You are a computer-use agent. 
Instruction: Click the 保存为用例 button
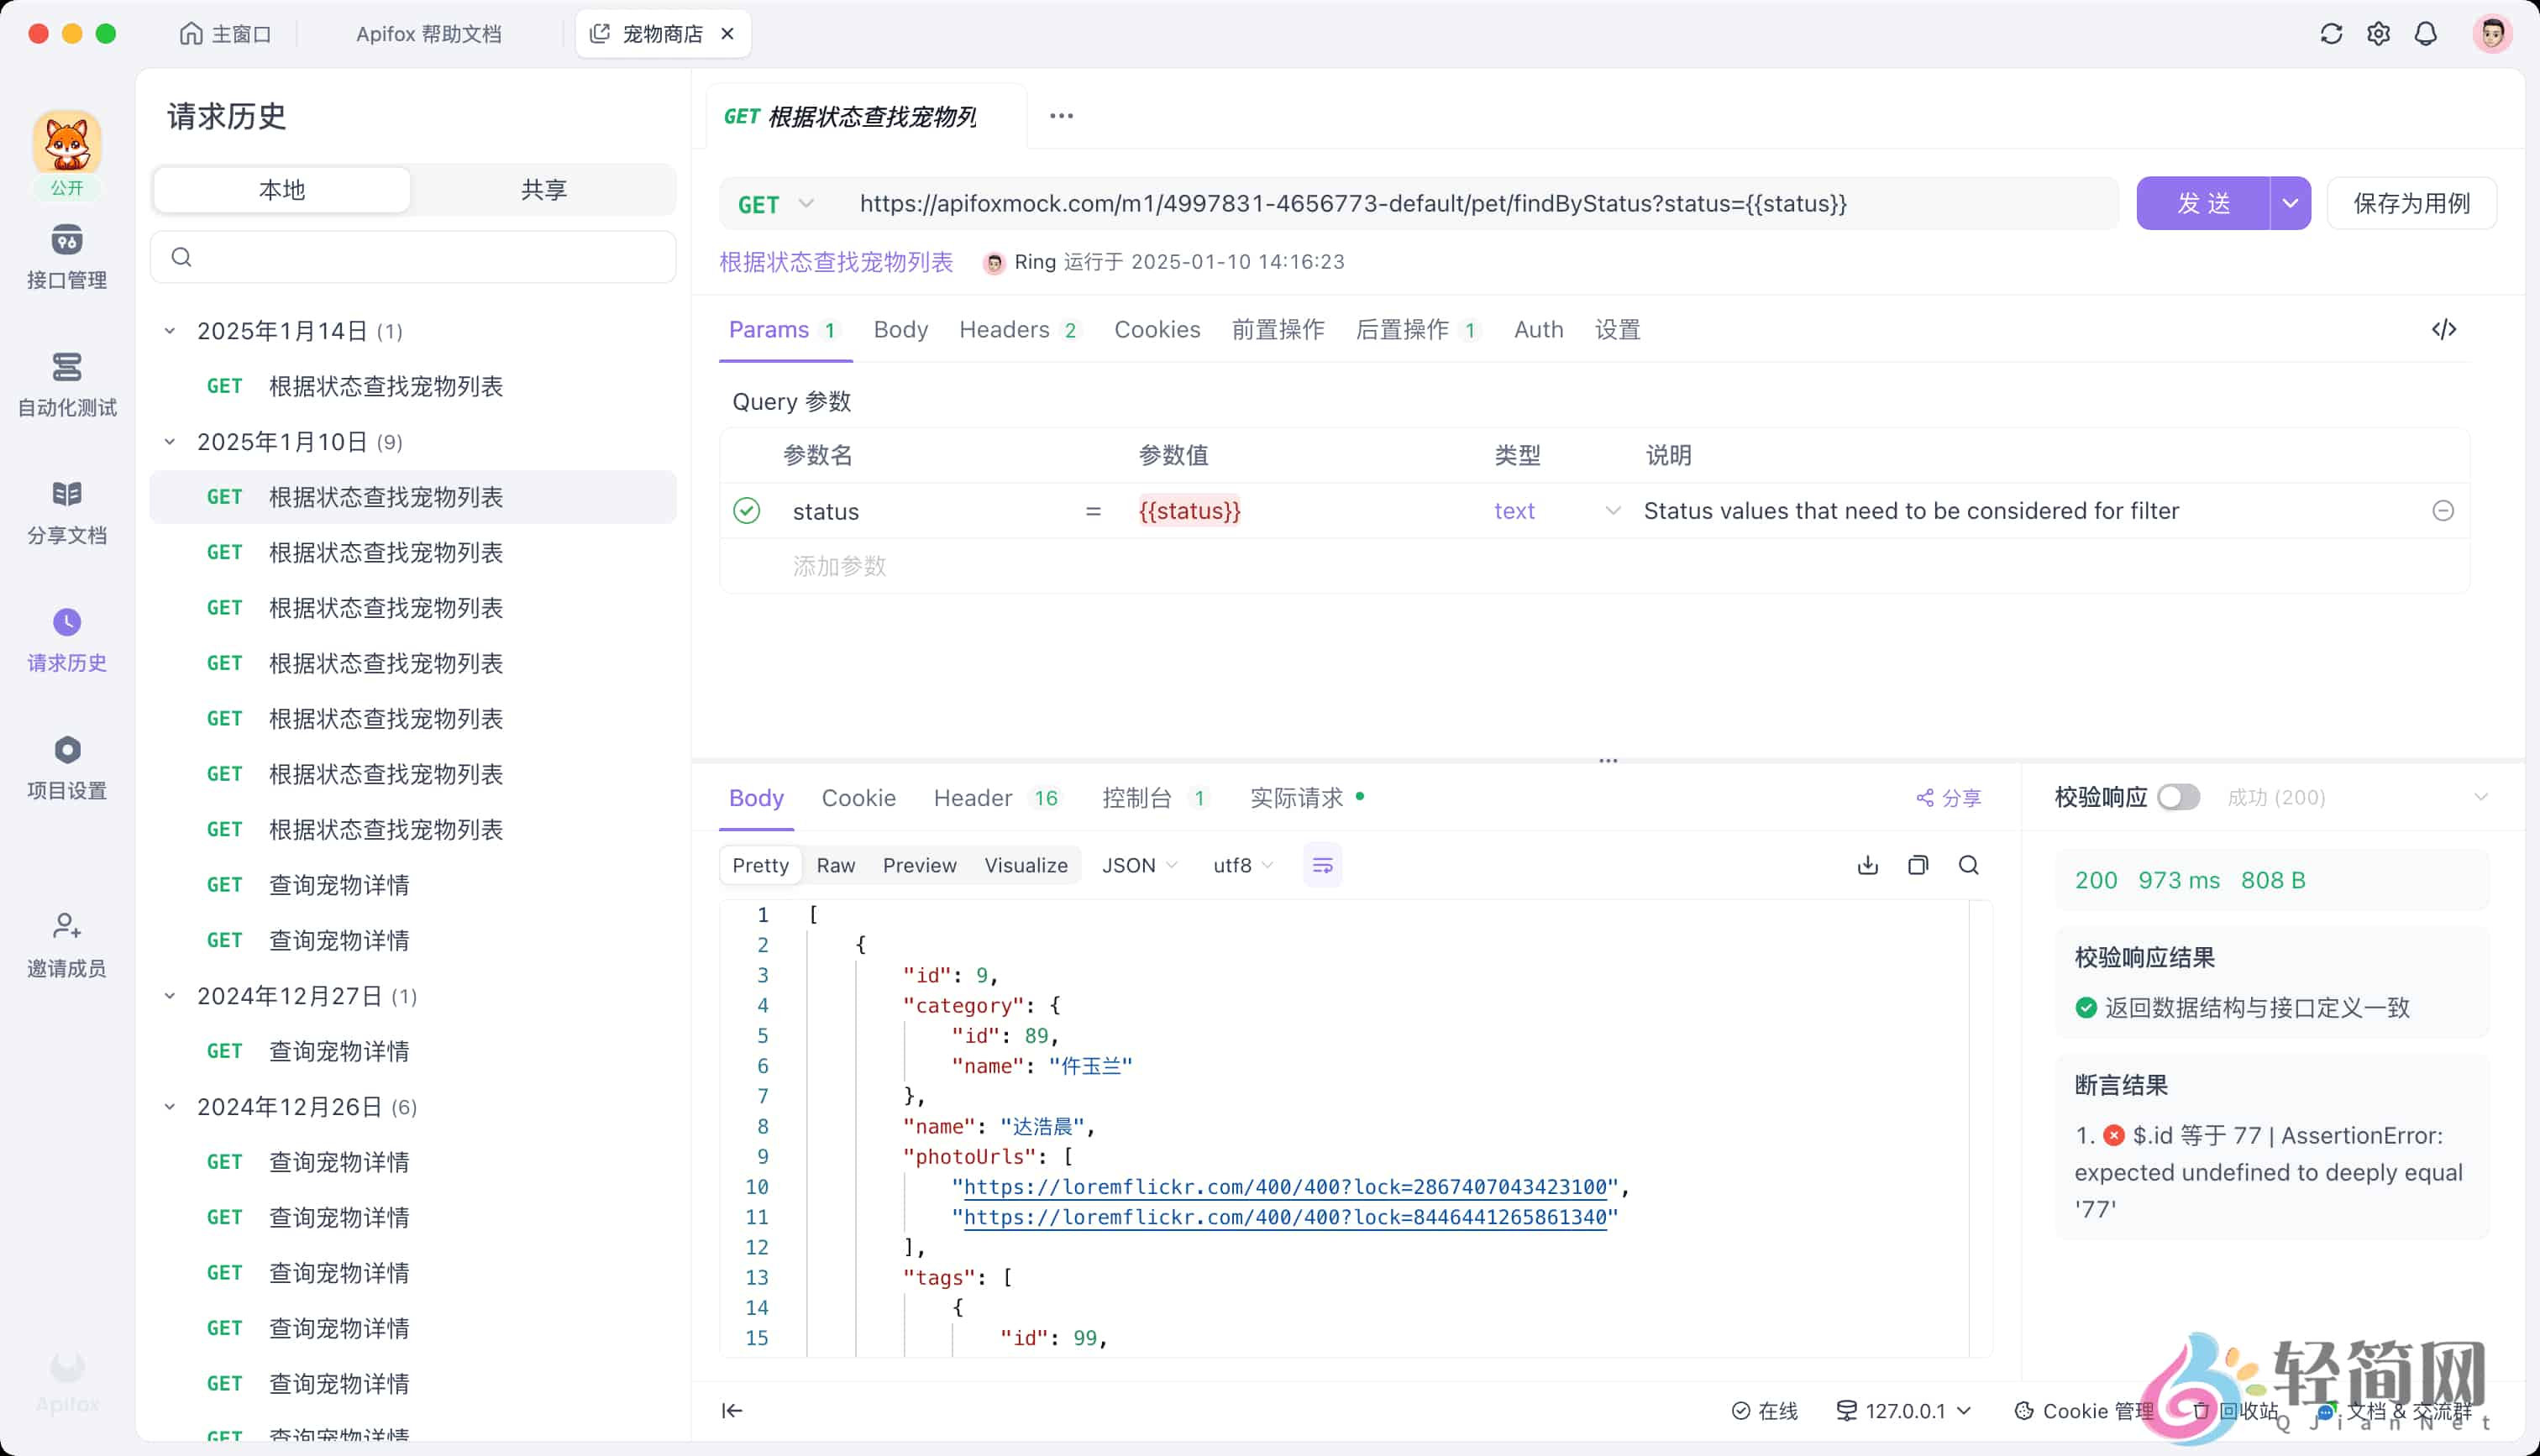[x=2411, y=204]
